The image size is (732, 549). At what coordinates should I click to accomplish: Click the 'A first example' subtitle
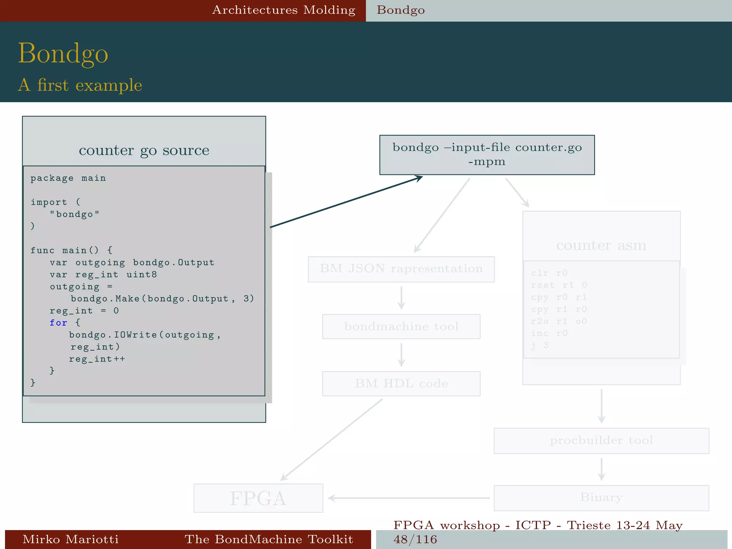pyautogui.click(x=80, y=85)
